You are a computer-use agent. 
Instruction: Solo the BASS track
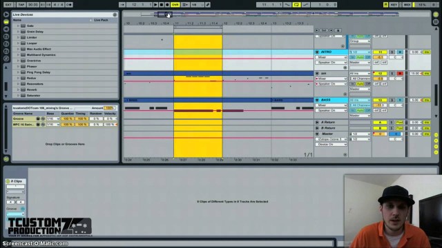(392, 100)
